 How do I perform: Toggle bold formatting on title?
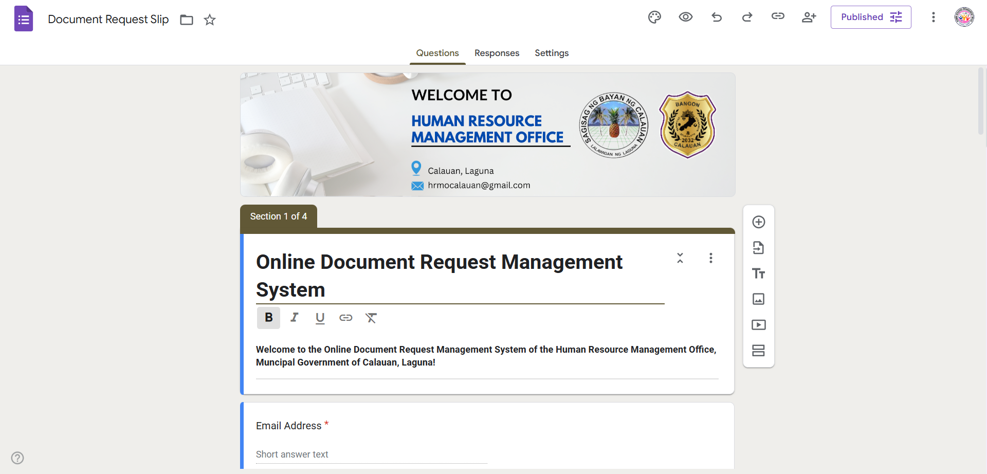tap(268, 318)
